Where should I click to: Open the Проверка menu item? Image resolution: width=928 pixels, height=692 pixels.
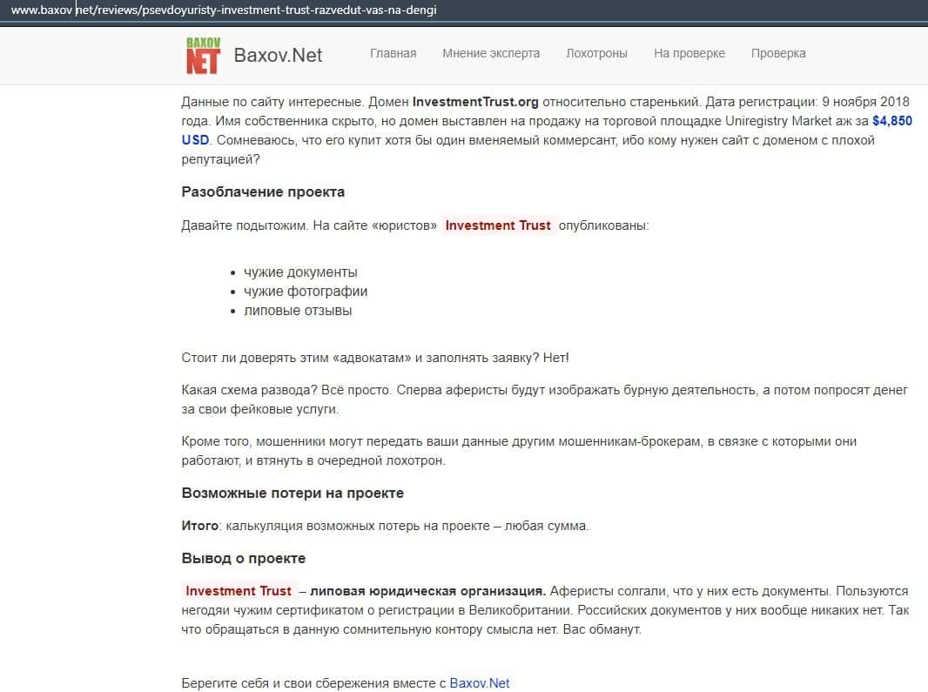pos(778,53)
